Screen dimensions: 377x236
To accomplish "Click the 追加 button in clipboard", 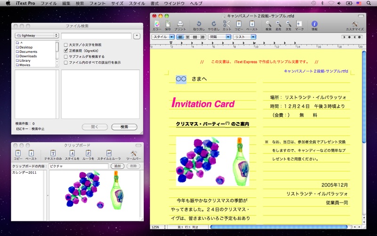I will click(117, 166).
